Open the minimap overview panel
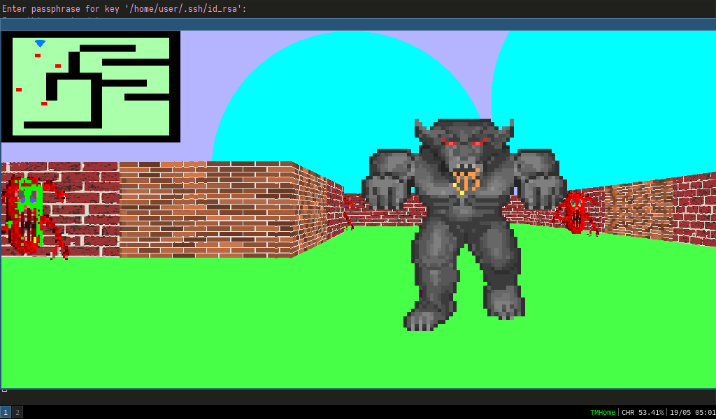Screen dimensions: 716x419 coord(91,87)
